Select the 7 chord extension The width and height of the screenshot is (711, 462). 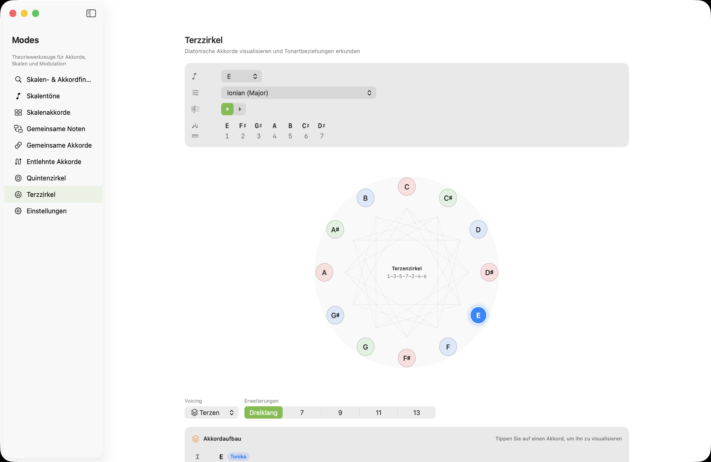tap(302, 412)
